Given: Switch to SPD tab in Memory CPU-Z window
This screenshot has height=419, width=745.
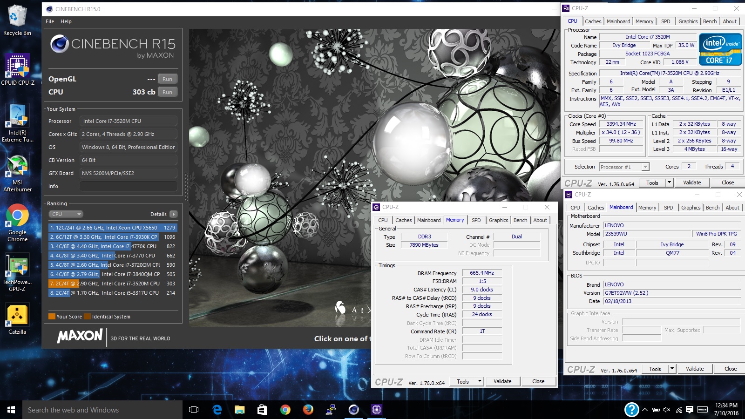Looking at the screenshot, I should pyautogui.click(x=476, y=220).
